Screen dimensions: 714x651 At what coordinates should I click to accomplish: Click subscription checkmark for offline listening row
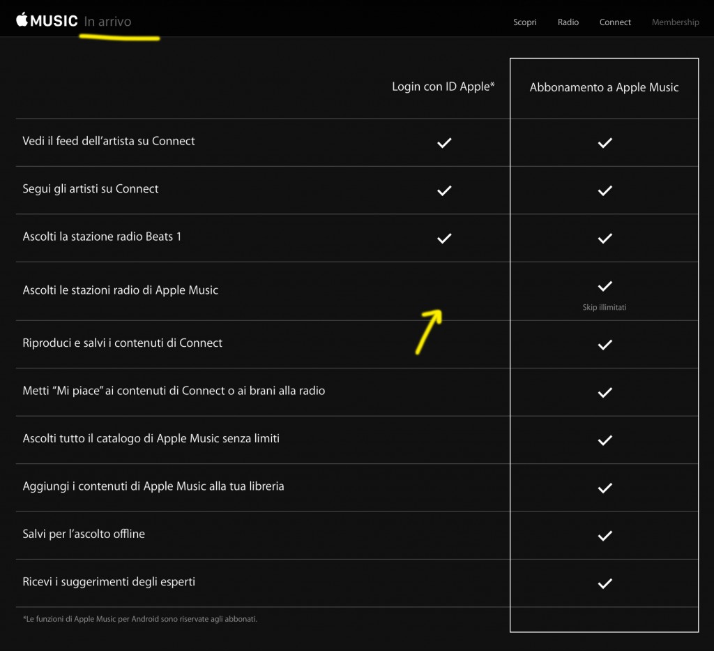click(605, 536)
